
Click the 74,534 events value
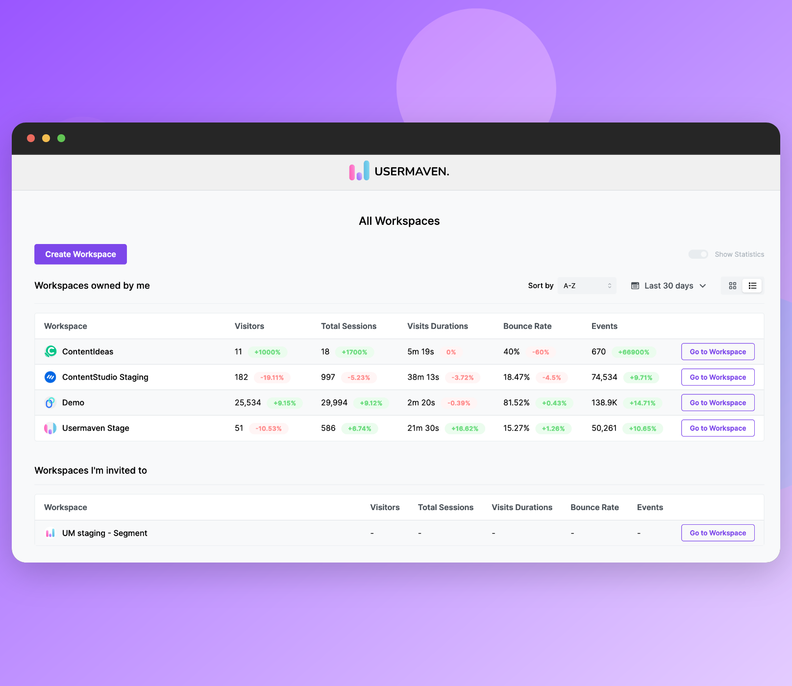coord(604,377)
